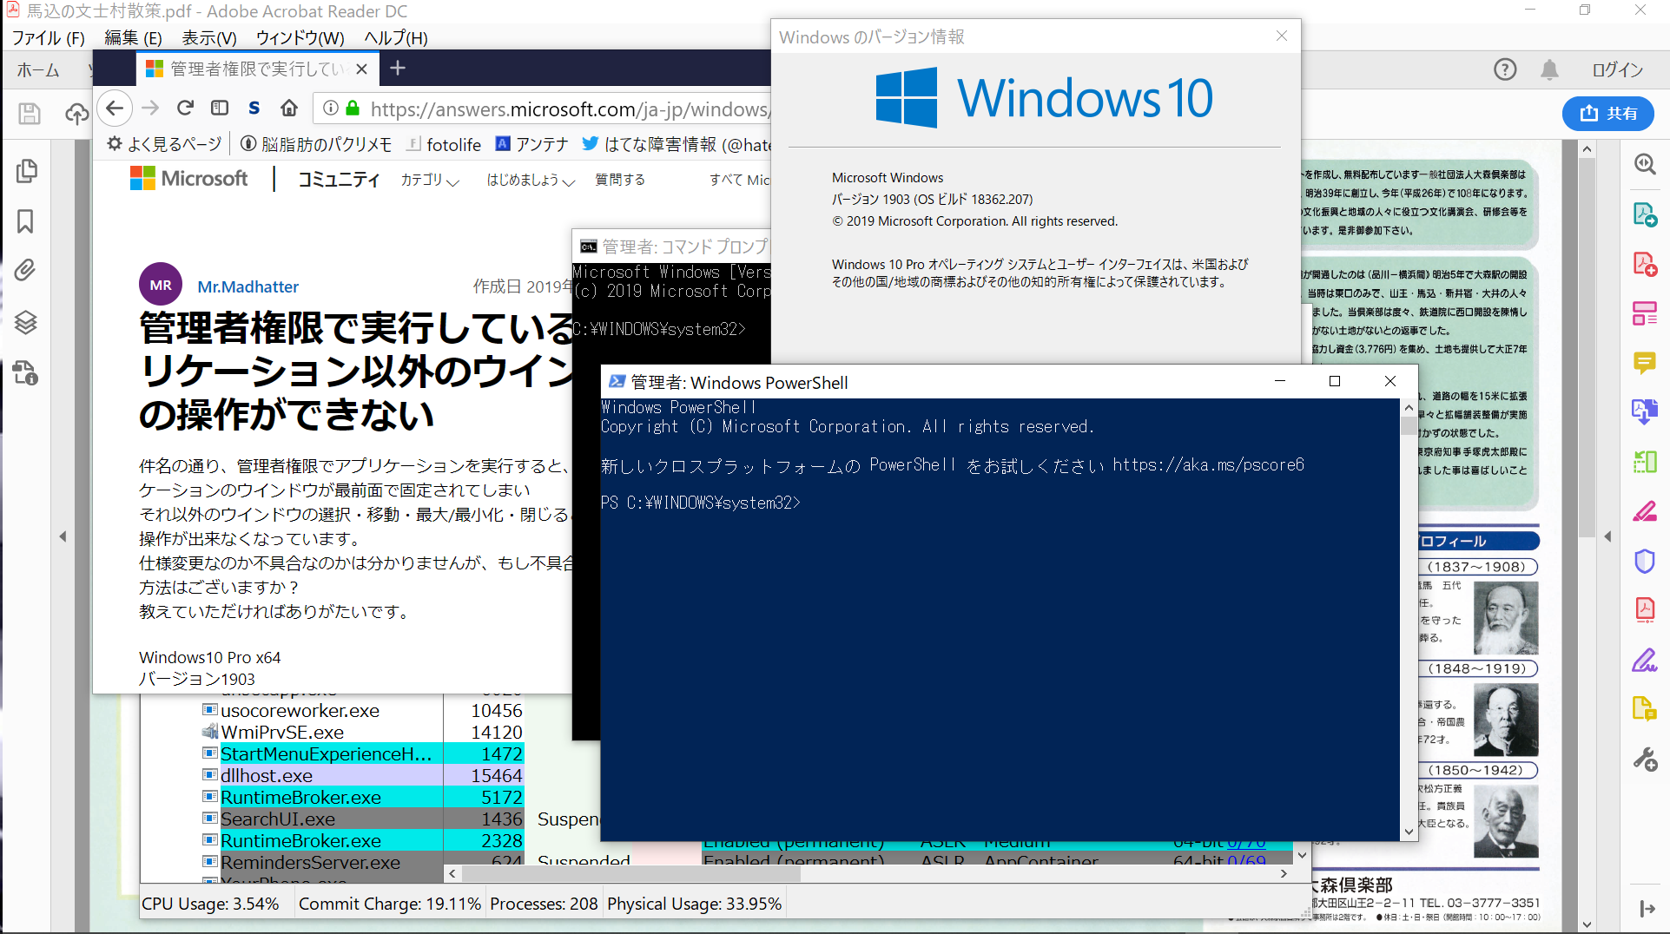Collapse the Acrobat right tools pane arrow
Image resolution: width=1670 pixels, height=934 pixels.
[x=1607, y=536]
